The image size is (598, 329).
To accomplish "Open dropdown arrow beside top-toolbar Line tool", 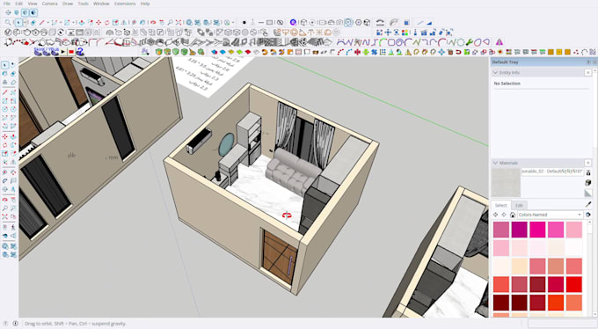I will coord(47,23).
